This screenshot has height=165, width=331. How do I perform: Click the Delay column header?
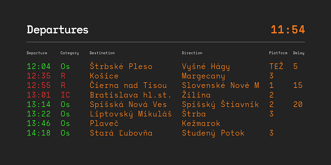click(299, 53)
